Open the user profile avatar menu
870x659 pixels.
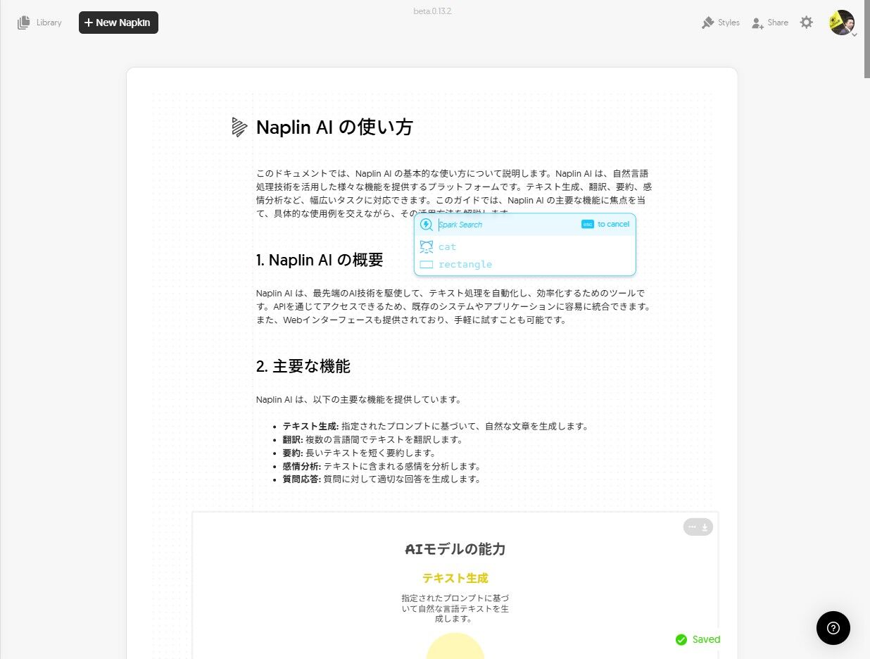click(x=842, y=23)
